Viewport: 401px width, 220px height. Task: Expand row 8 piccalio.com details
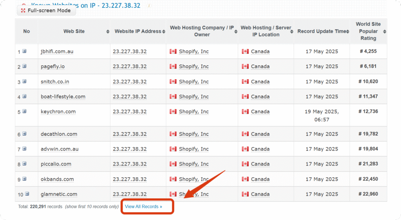point(24,164)
